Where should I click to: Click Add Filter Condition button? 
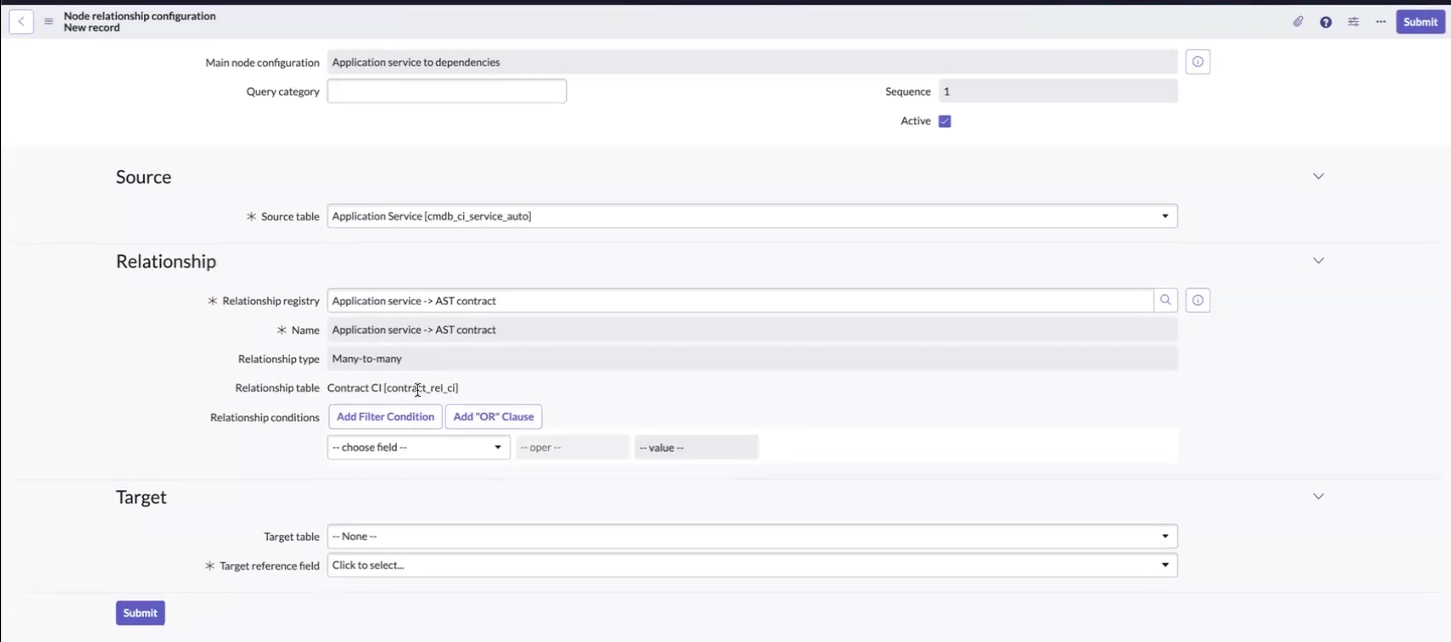pyautogui.click(x=385, y=417)
